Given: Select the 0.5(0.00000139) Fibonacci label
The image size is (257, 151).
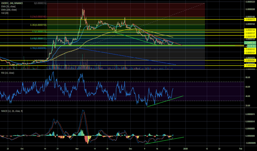Looking at the screenshot, I should (x=39, y=32).
